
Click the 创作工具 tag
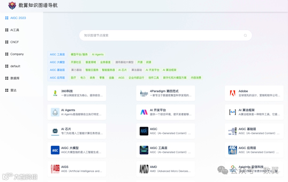pos(154,78)
